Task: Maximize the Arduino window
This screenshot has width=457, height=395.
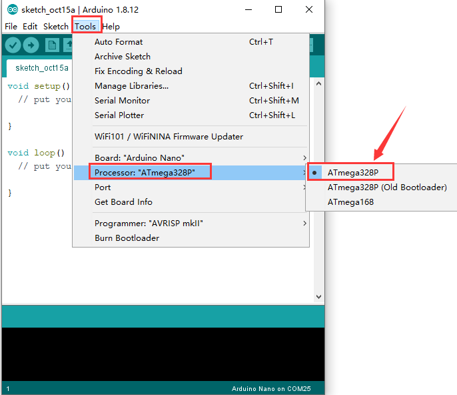Action: point(278,9)
